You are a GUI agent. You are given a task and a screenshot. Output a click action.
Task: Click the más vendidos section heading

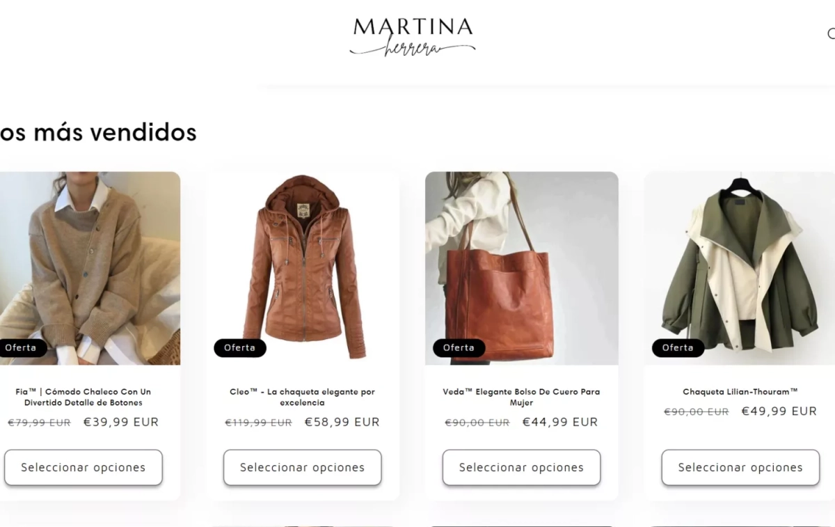click(x=97, y=132)
